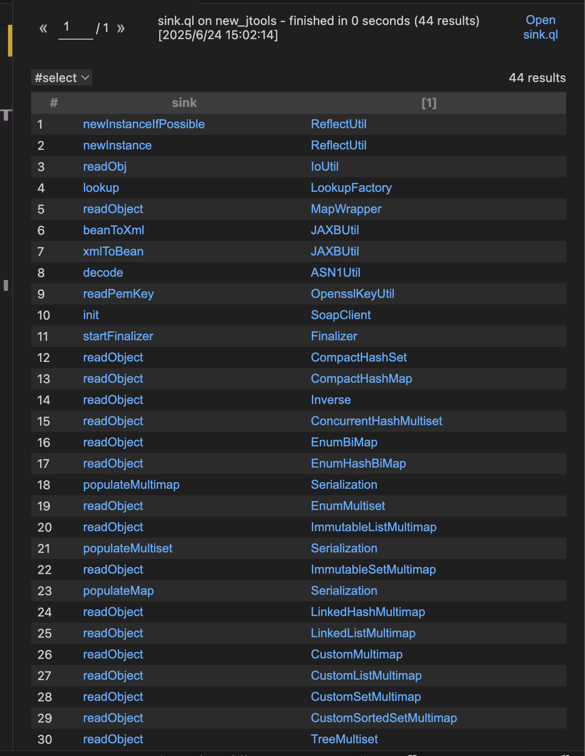Open the init sink link
The width and height of the screenshot is (585, 756).
point(91,315)
